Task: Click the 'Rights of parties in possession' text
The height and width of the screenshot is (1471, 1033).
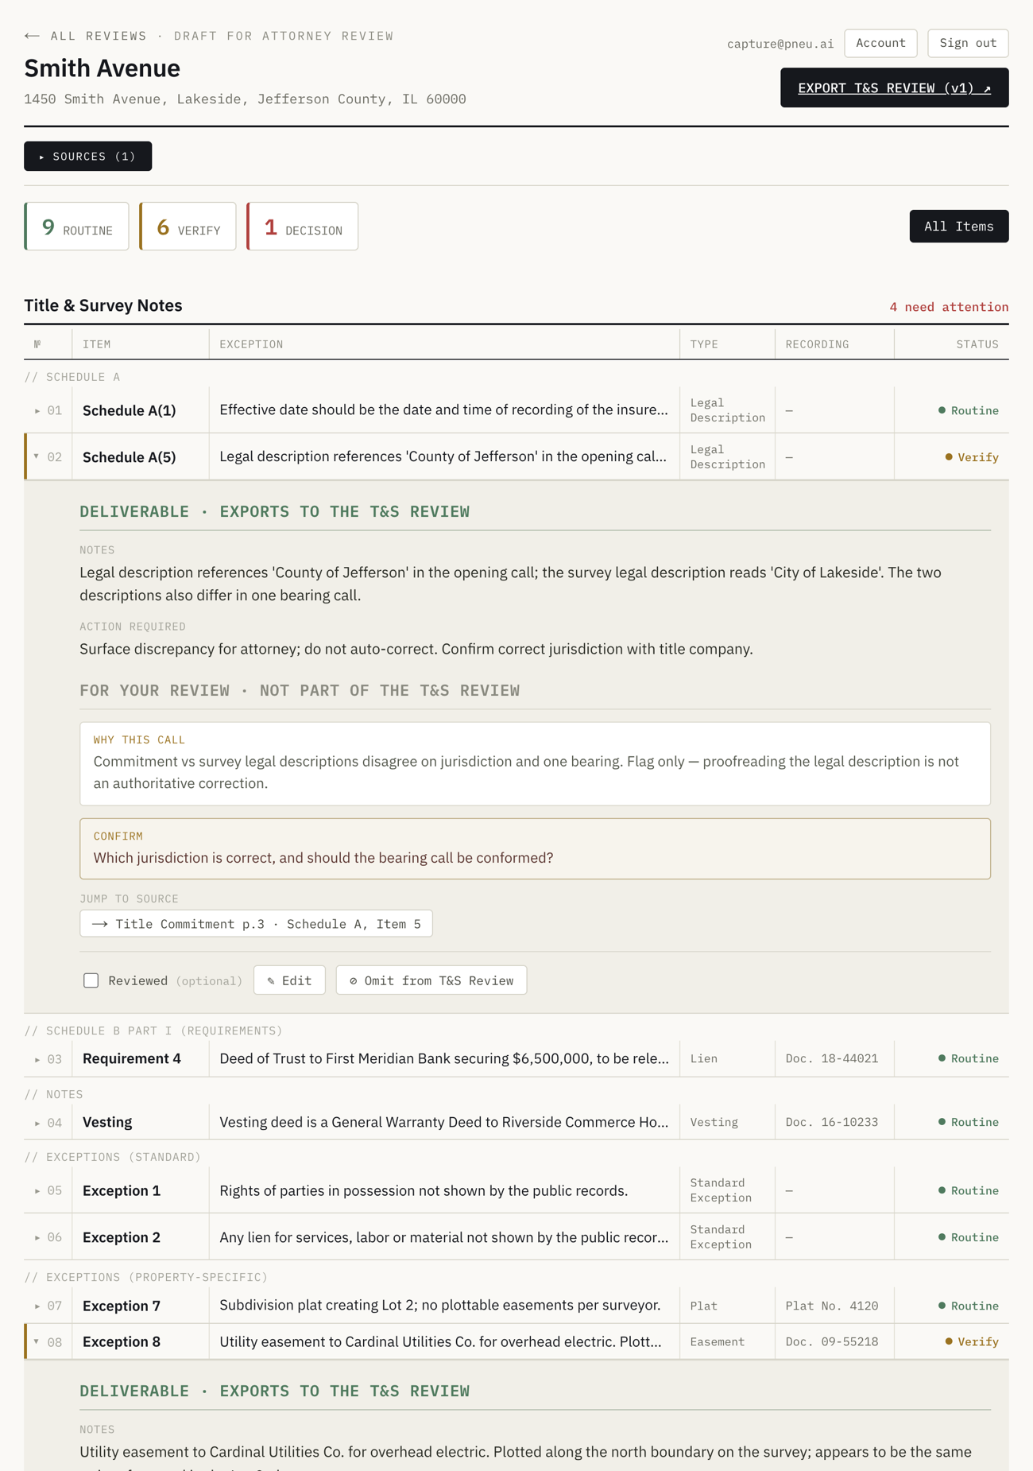Action: (424, 1190)
